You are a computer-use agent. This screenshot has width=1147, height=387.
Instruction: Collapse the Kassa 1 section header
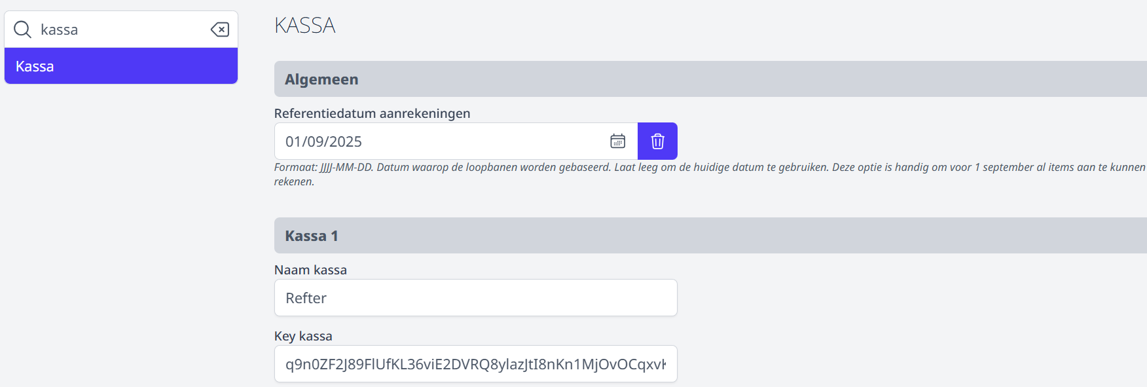point(710,236)
